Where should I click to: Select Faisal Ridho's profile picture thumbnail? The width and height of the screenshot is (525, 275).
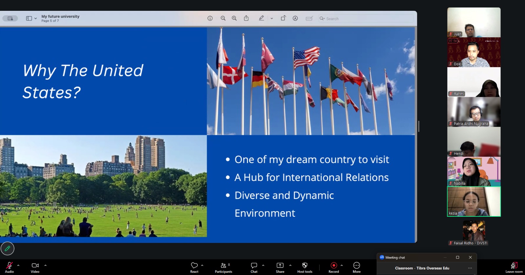click(474, 231)
